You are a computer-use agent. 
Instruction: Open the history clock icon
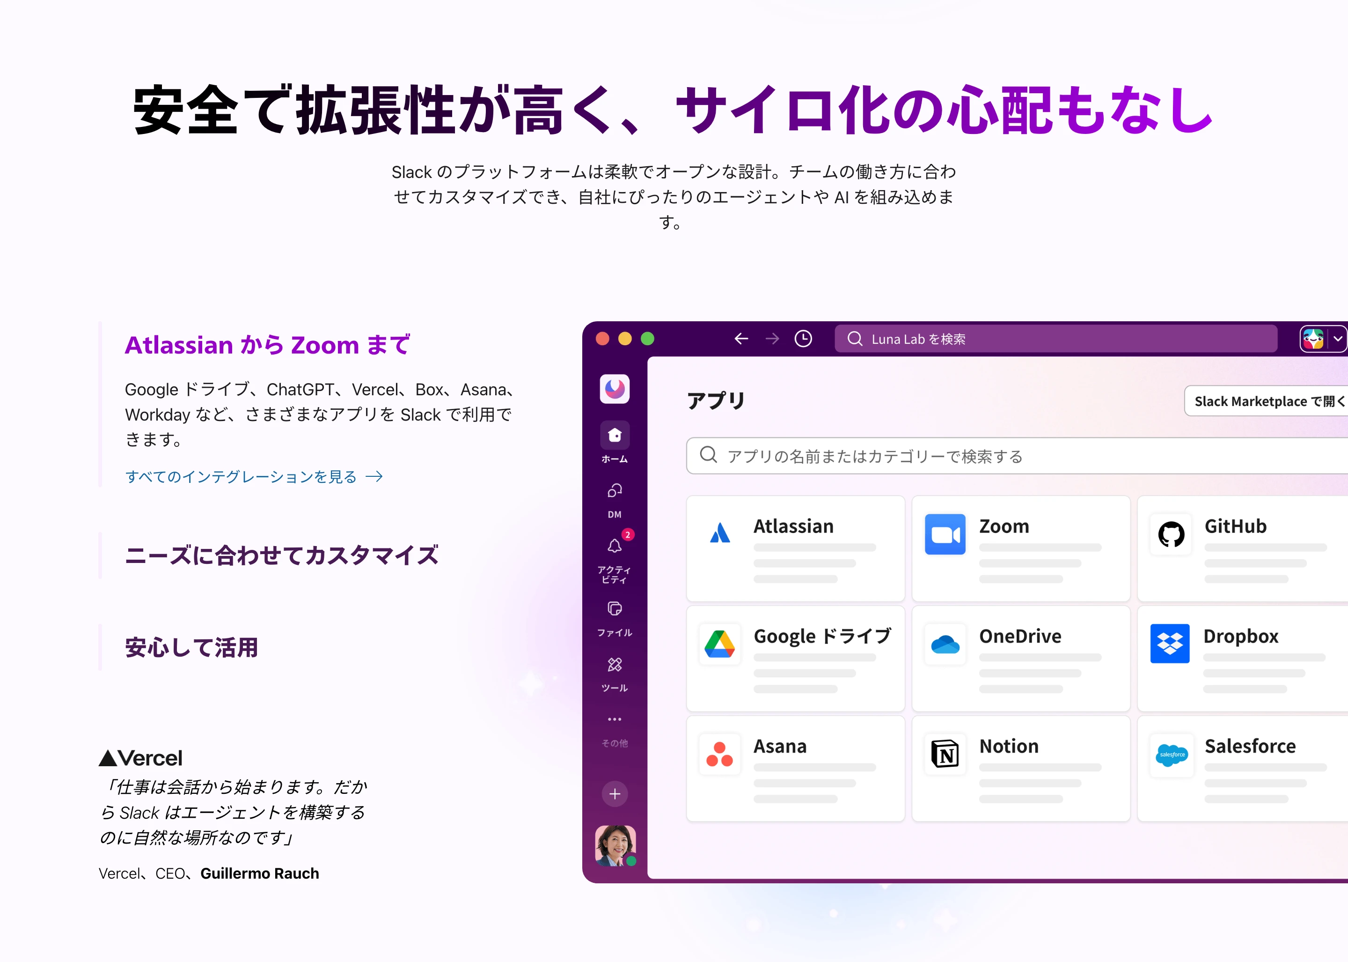803,338
